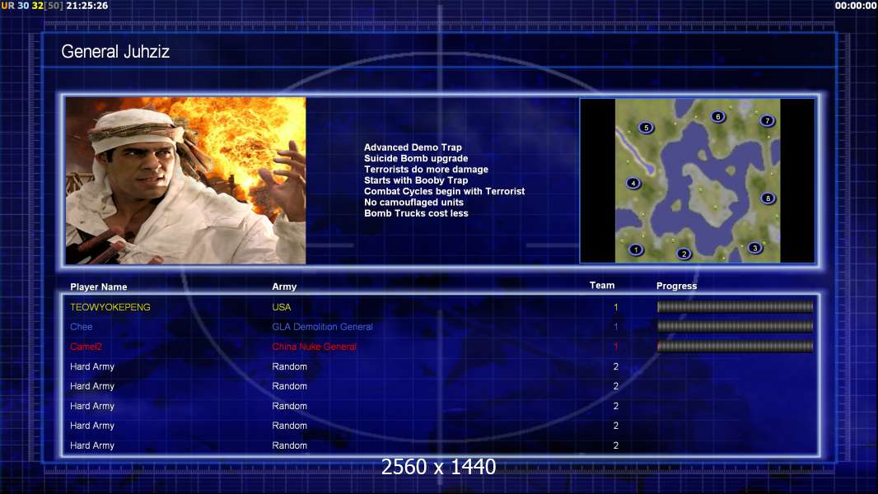The image size is (878, 494).
Task: Click Starts with Booby Trap text
Action: pos(416,180)
